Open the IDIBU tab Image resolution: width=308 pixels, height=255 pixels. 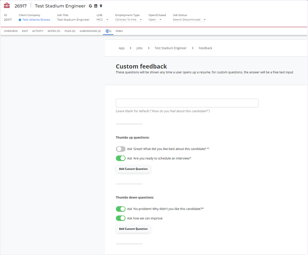pos(119,31)
